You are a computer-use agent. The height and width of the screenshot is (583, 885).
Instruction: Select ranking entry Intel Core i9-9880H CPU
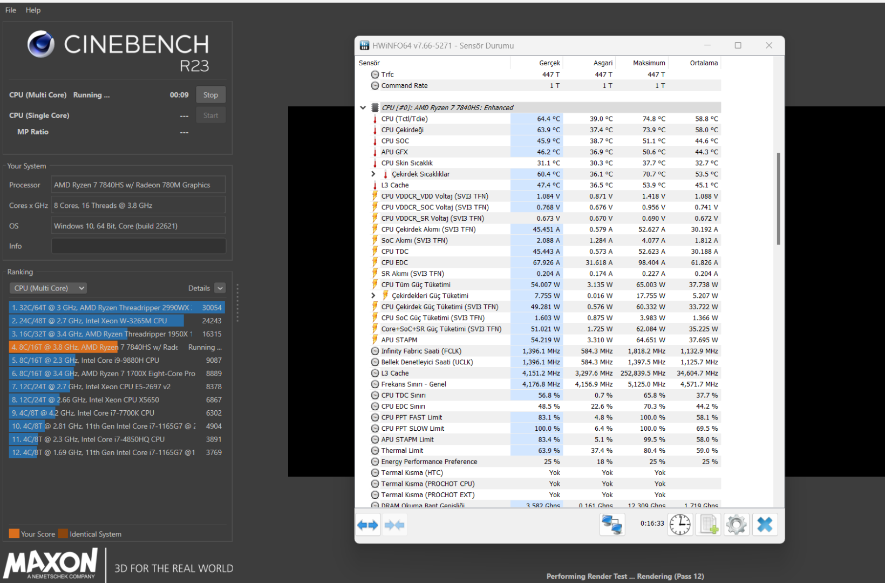[x=117, y=360]
